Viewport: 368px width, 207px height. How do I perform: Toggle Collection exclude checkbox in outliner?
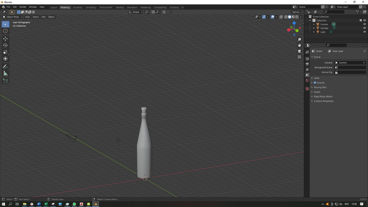coord(361,21)
